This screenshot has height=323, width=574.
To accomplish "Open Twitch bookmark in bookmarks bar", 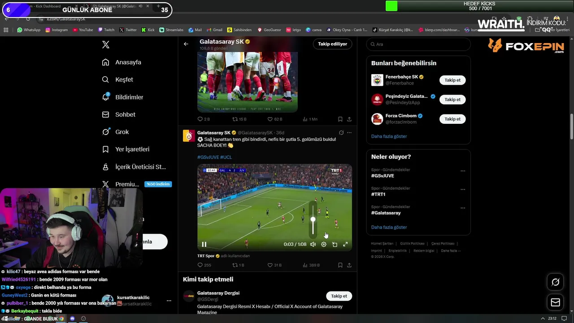I will 106,30.
